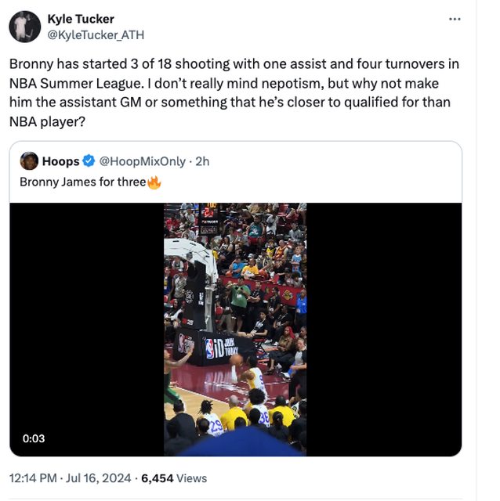This screenshot has height=501, width=500.
Task: Open the Kyle Tucker display name link
Action: click(x=81, y=19)
